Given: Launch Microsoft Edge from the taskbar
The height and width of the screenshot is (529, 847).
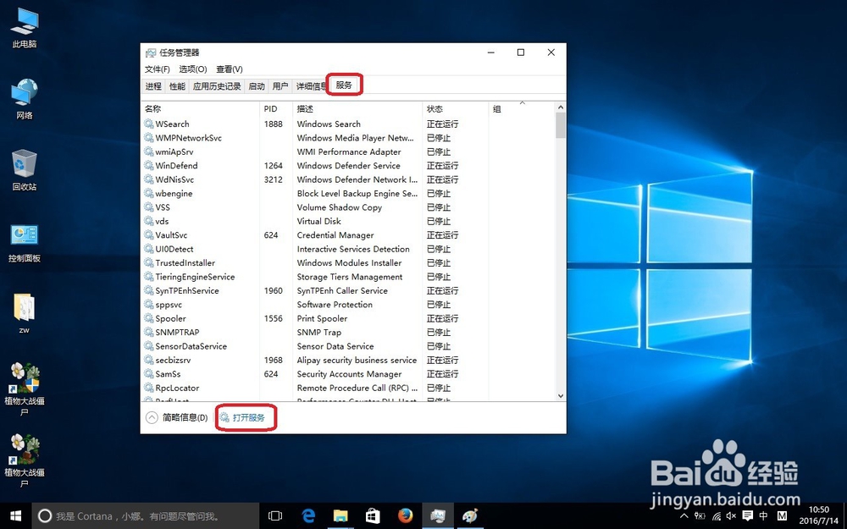Looking at the screenshot, I should click(308, 515).
